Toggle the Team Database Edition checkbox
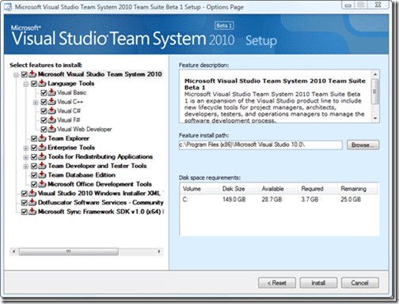399x304 pixels. pos(34,175)
